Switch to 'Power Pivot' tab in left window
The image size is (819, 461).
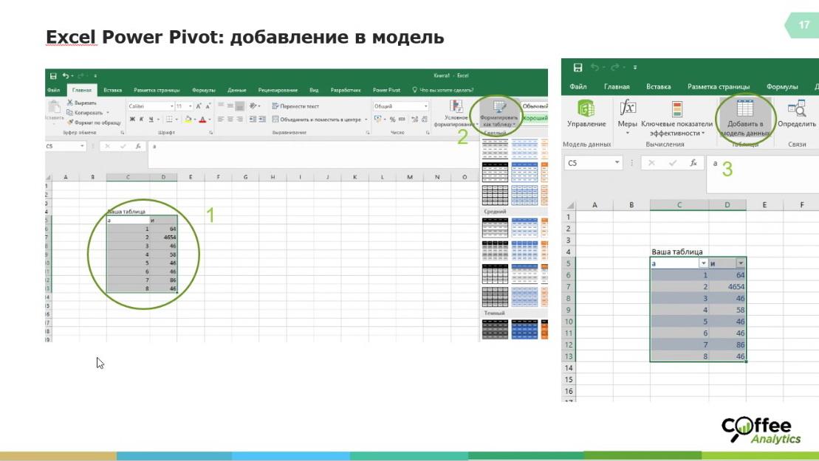pyautogui.click(x=386, y=90)
